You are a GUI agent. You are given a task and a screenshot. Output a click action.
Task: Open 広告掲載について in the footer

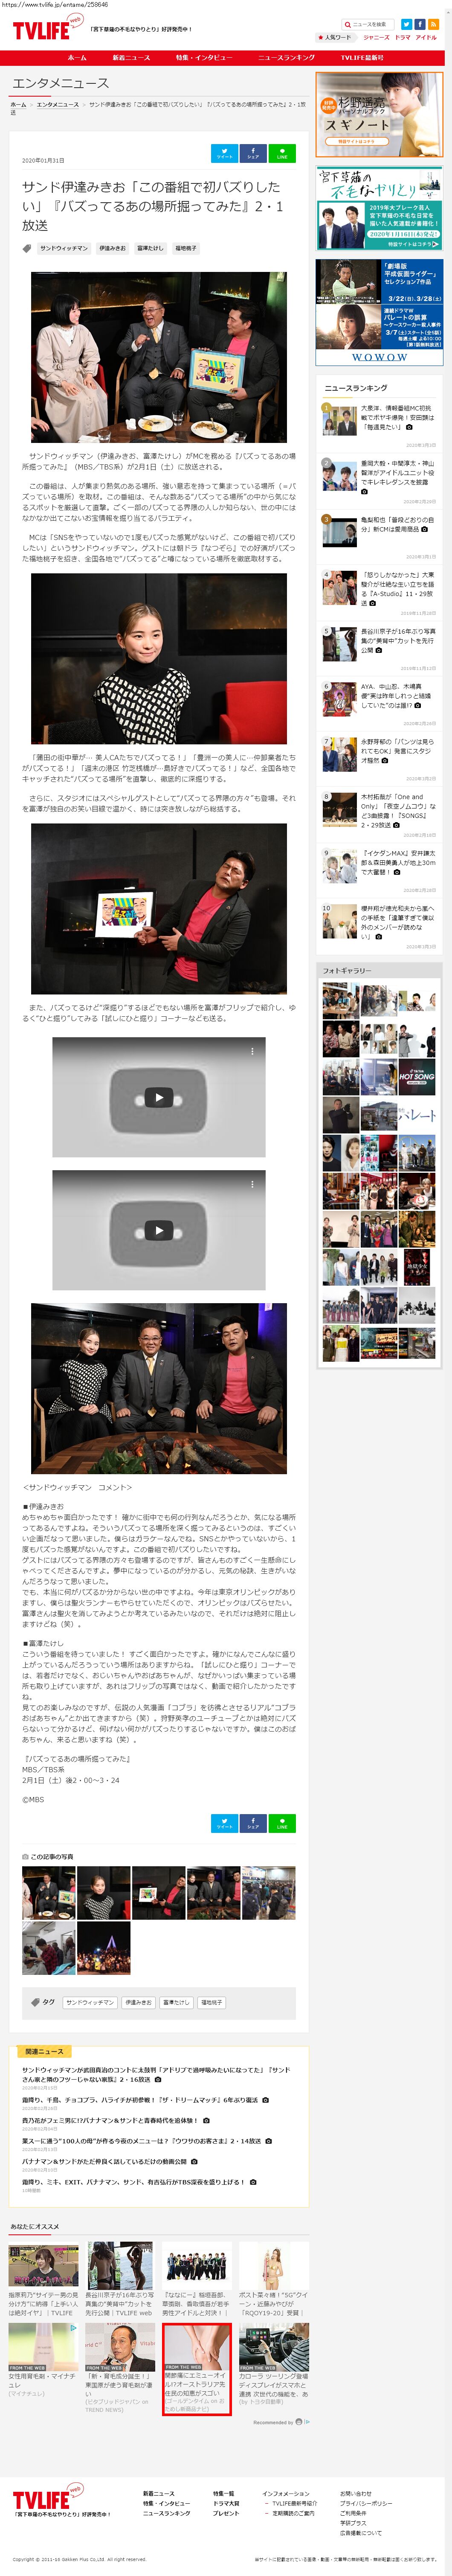tap(360, 2533)
